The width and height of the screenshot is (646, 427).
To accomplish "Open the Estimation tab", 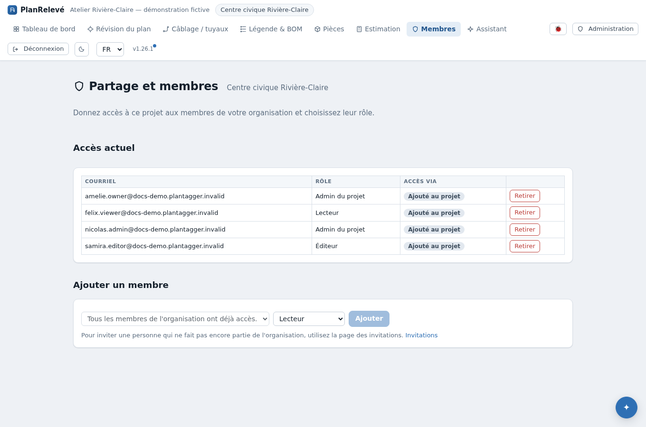I will [378, 29].
